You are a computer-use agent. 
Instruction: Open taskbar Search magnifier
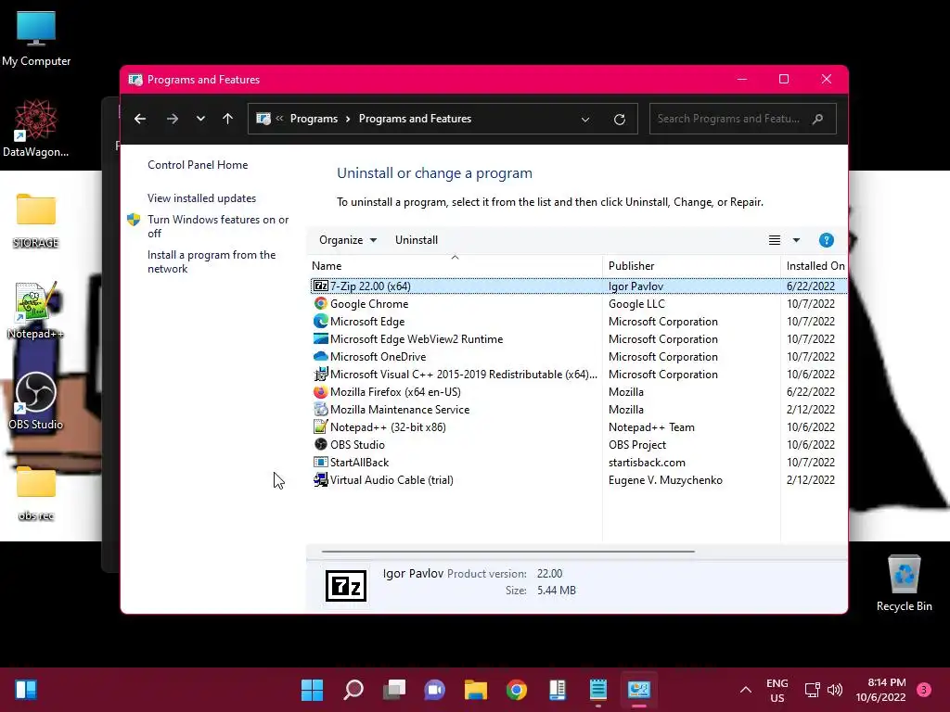click(353, 690)
